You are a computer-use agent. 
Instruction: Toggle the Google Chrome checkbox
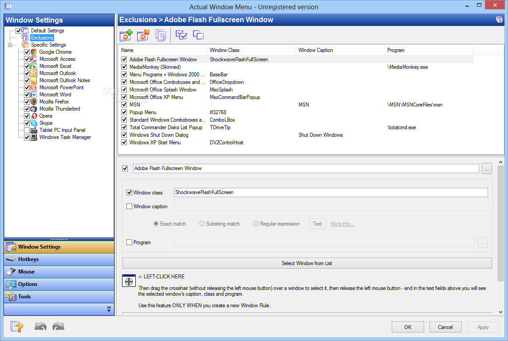tap(27, 52)
